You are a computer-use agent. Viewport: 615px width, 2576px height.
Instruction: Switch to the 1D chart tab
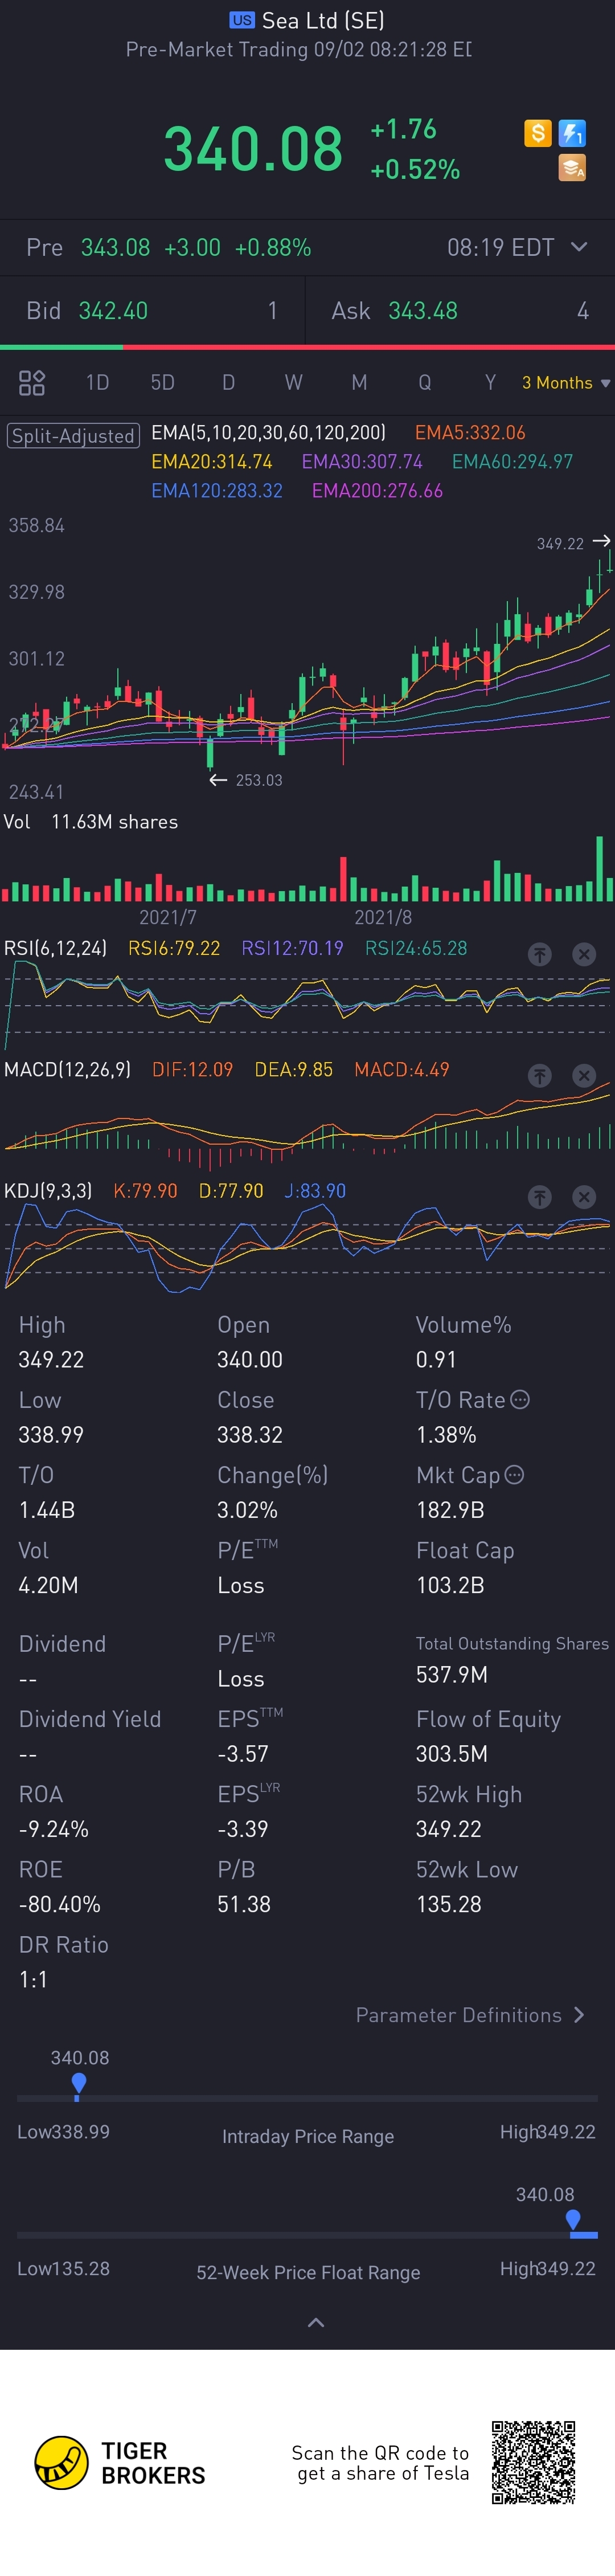click(97, 383)
